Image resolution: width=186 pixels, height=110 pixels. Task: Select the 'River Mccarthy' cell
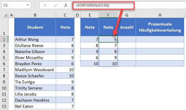point(35,57)
